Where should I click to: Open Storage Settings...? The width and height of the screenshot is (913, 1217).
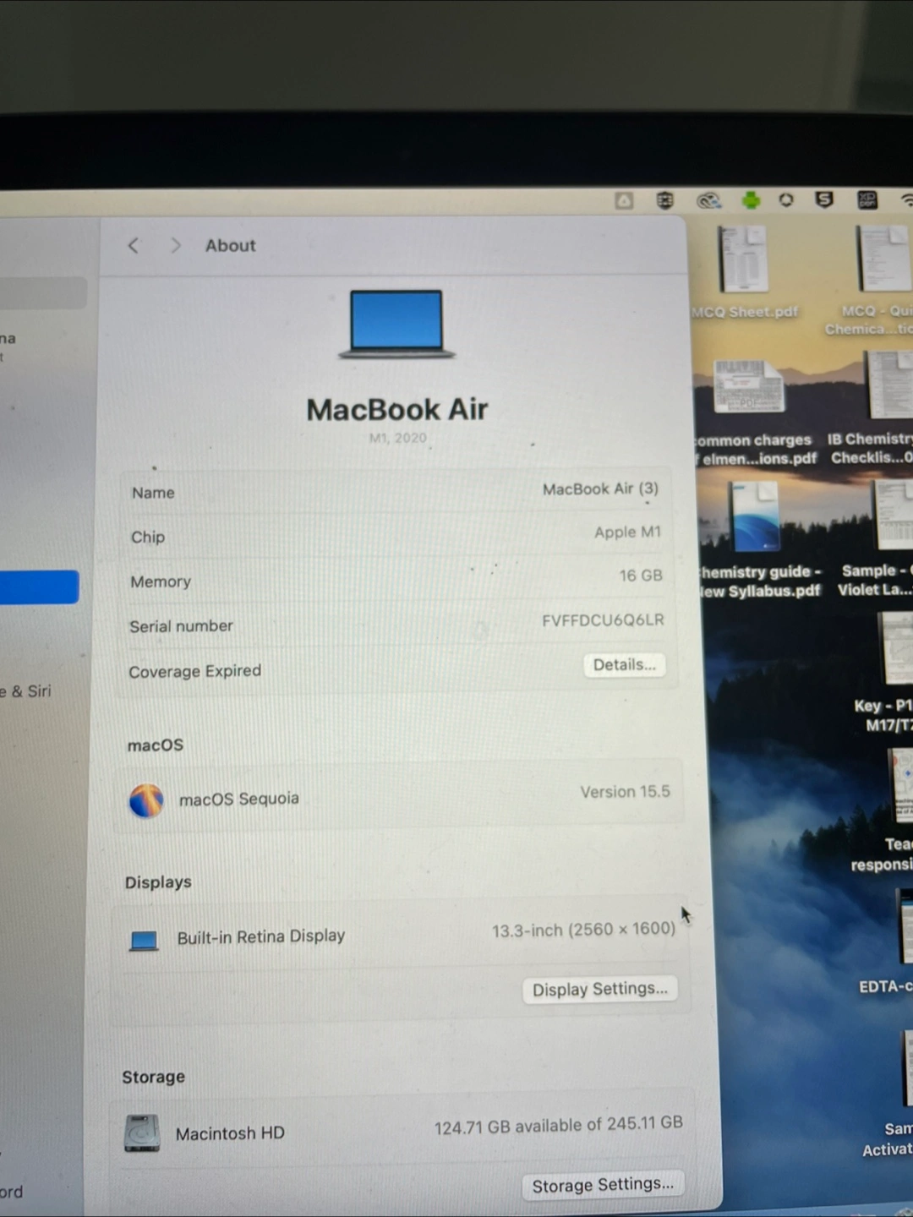(602, 1185)
